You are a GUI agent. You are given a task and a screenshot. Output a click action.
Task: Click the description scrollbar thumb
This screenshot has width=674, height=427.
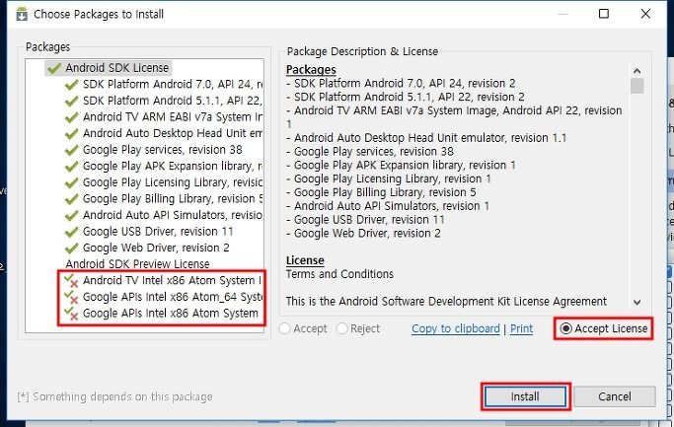point(637,86)
